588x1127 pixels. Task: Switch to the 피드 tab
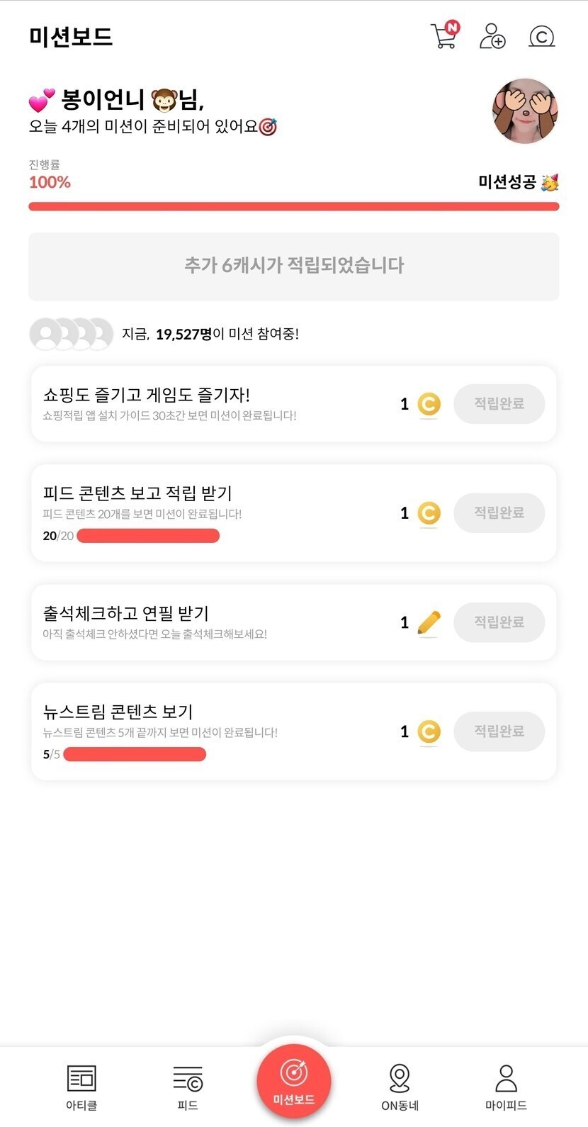point(188,1087)
